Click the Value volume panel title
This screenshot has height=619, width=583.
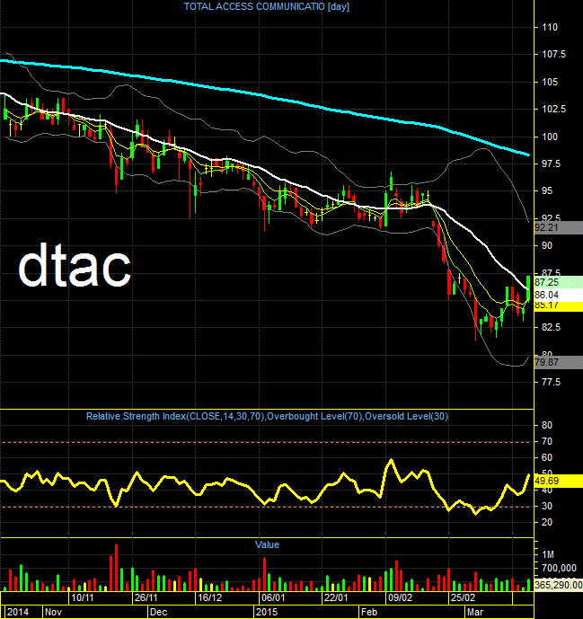pyautogui.click(x=267, y=544)
